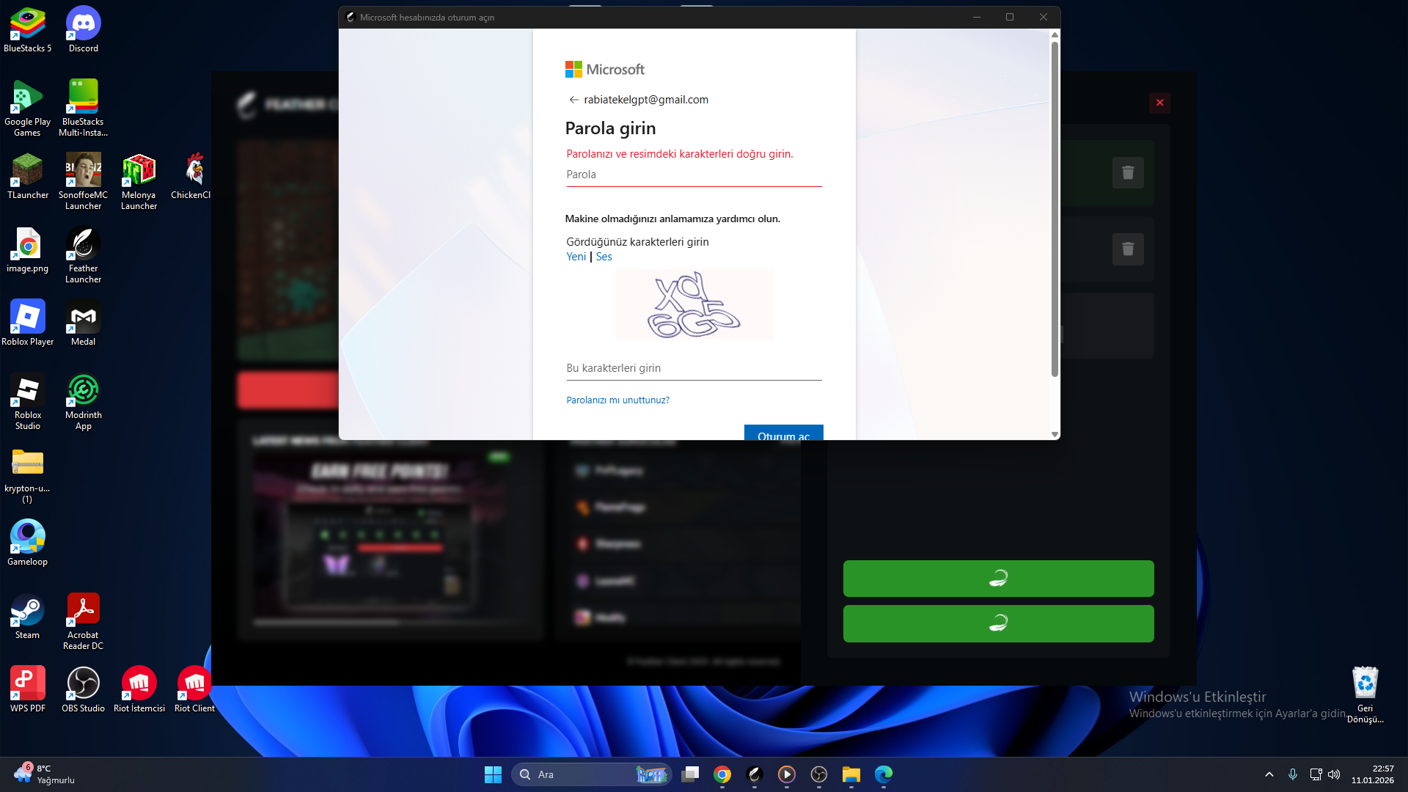Focus the 'Bu karakterleri girin' captcha field
This screenshot has width=1408, height=792.
[694, 368]
